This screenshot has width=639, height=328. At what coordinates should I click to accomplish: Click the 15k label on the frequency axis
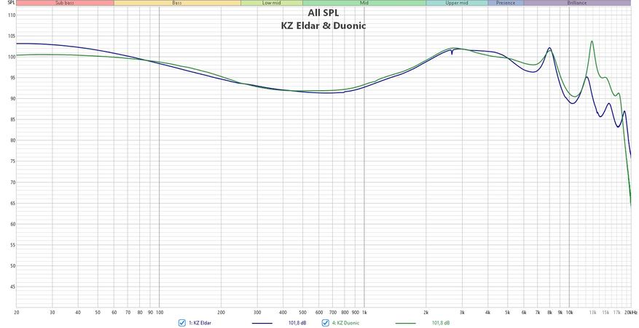point(605,312)
